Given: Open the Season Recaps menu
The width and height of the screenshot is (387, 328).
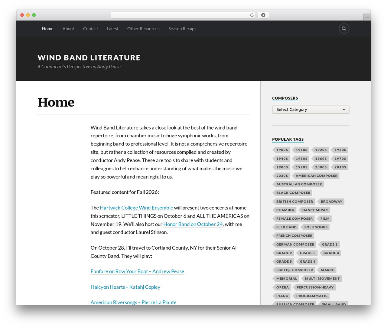Looking at the screenshot, I should [182, 29].
